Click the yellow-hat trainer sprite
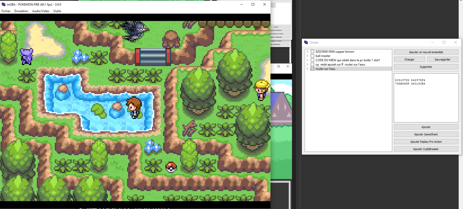 (x=261, y=90)
